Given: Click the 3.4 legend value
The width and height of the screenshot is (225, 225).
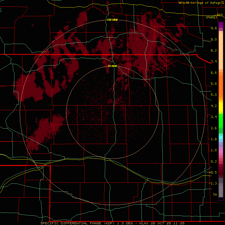Looking at the screenshot, I should 214,117.
